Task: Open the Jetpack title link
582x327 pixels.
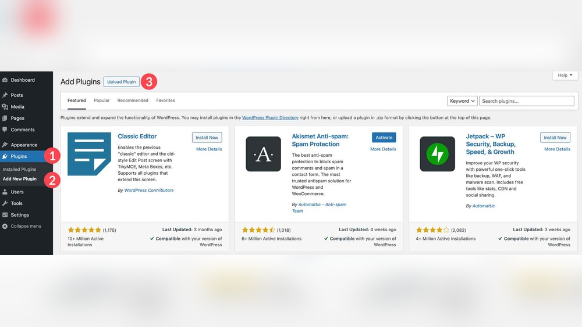Action: [x=491, y=144]
